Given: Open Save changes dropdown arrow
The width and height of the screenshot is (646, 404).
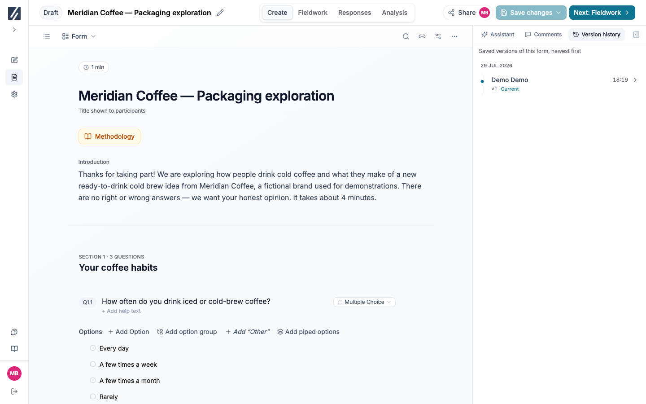Looking at the screenshot, I should [x=559, y=13].
